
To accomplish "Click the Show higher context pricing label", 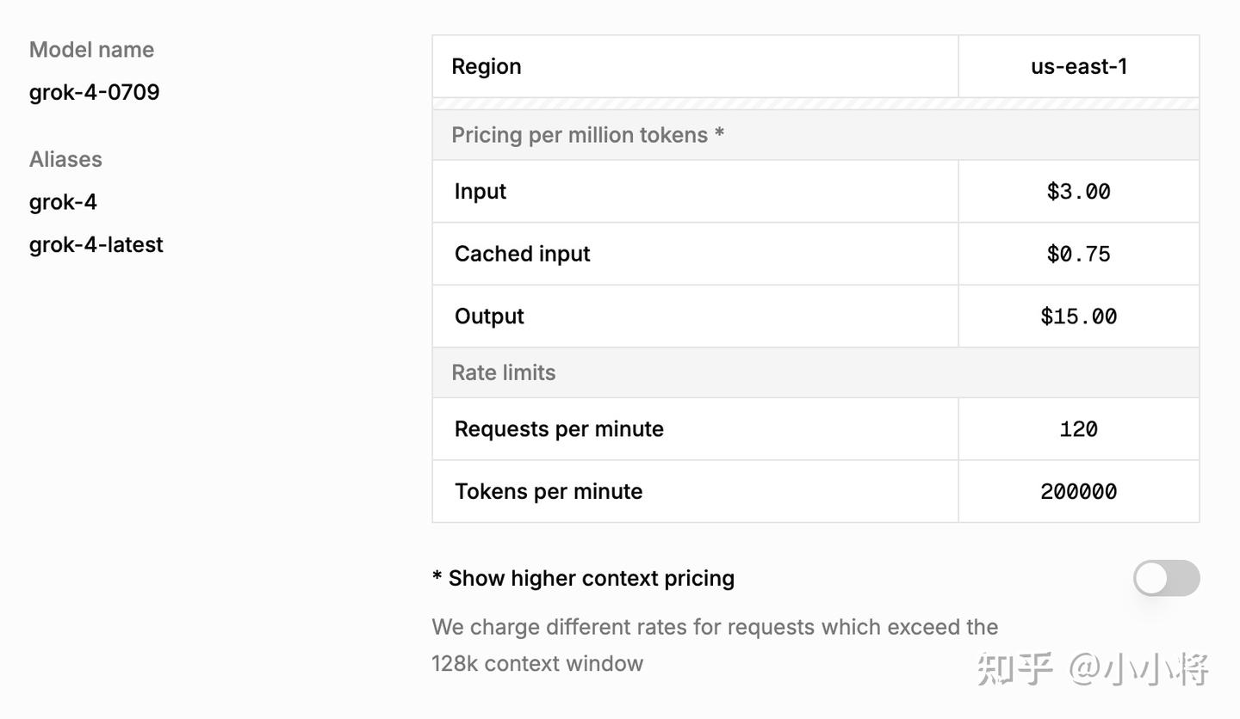I will pyautogui.click(x=583, y=578).
